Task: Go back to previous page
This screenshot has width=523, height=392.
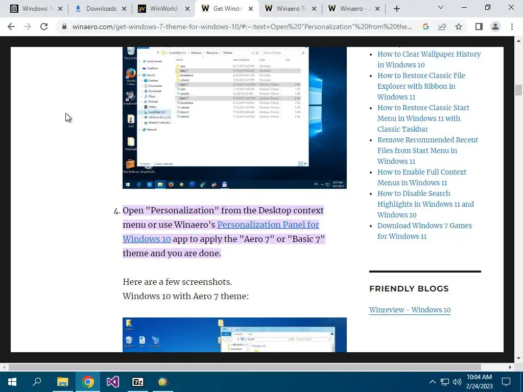Action: [11, 27]
